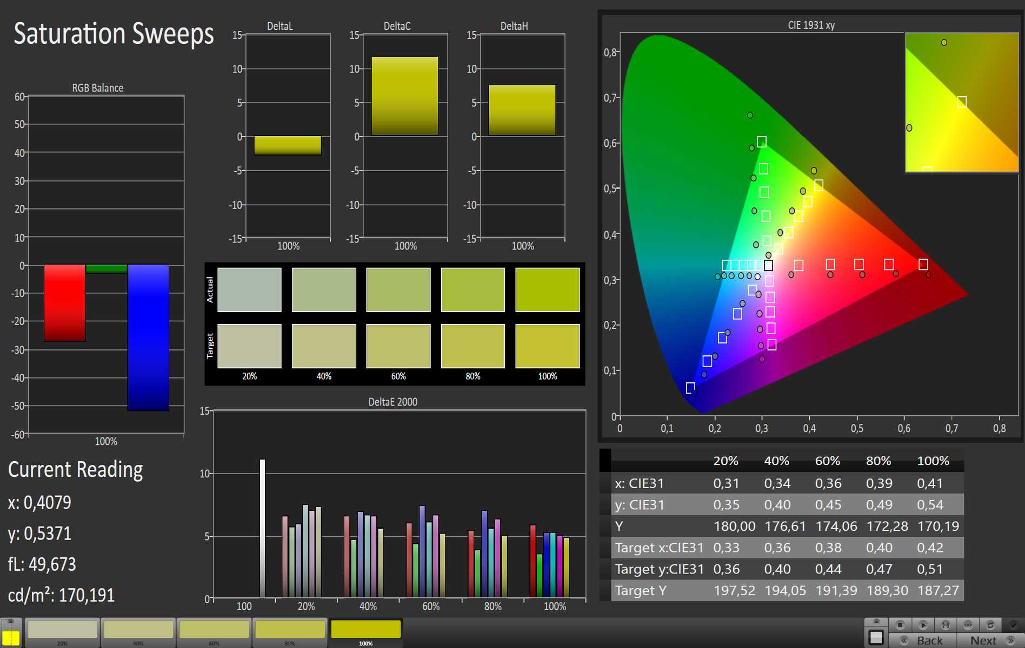Pick the 80% saturation swatch in bottom strip
1025x648 pixels.
[x=290, y=631]
